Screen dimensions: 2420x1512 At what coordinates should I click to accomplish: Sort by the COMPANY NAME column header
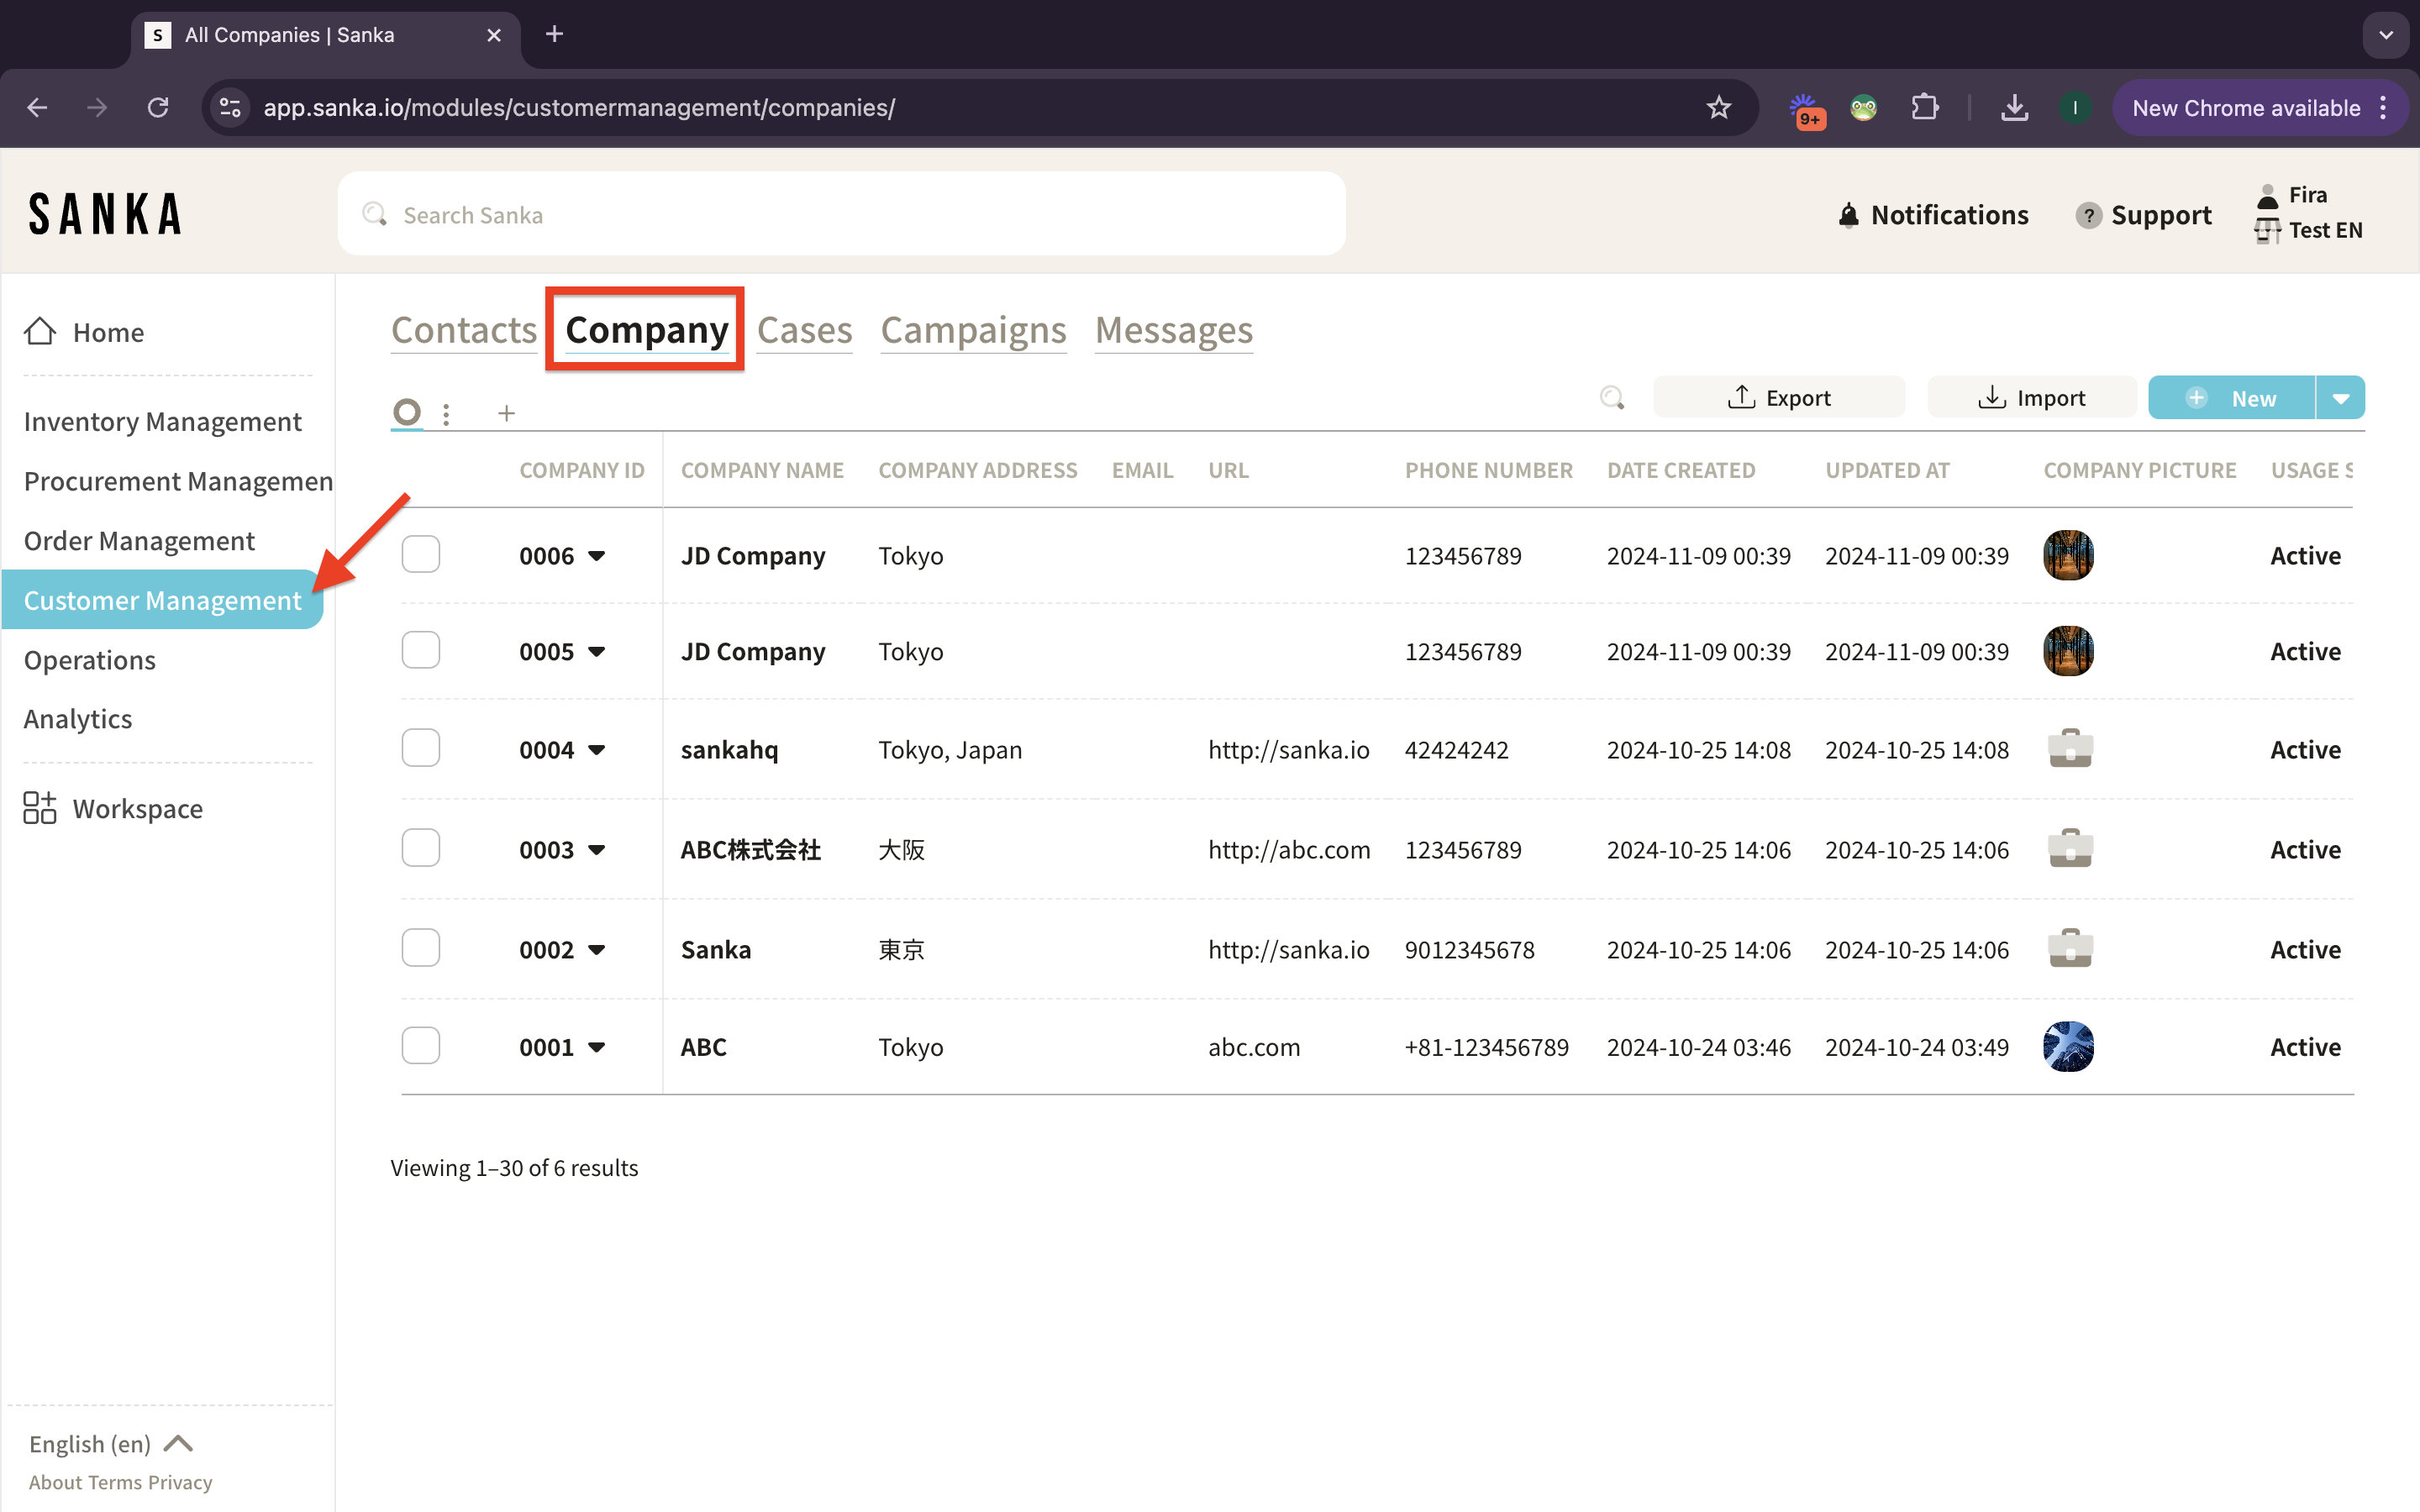pos(762,470)
